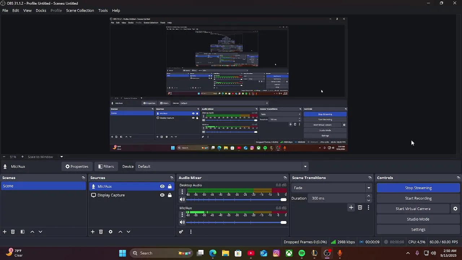Add a new source with plus icon

(x=92, y=232)
